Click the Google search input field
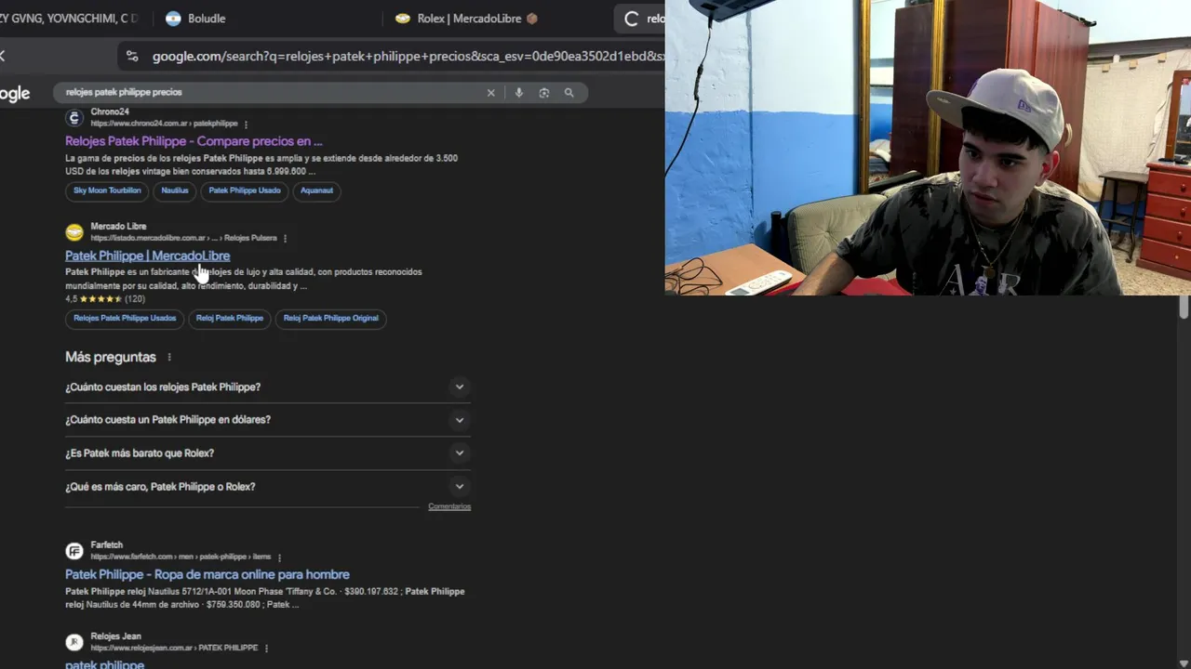The height and width of the screenshot is (669, 1191). pos(270,93)
